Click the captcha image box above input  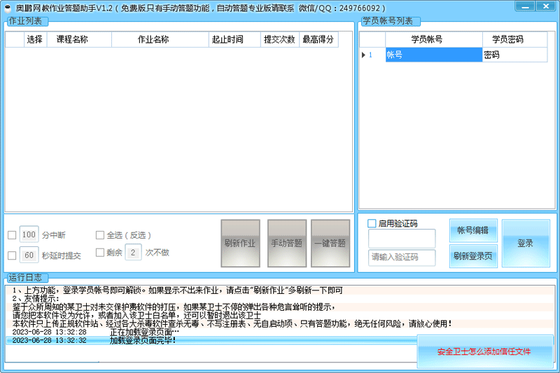pos(402,238)
